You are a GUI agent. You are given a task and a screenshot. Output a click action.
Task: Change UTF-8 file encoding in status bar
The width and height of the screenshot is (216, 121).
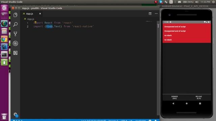pos(124,120)
